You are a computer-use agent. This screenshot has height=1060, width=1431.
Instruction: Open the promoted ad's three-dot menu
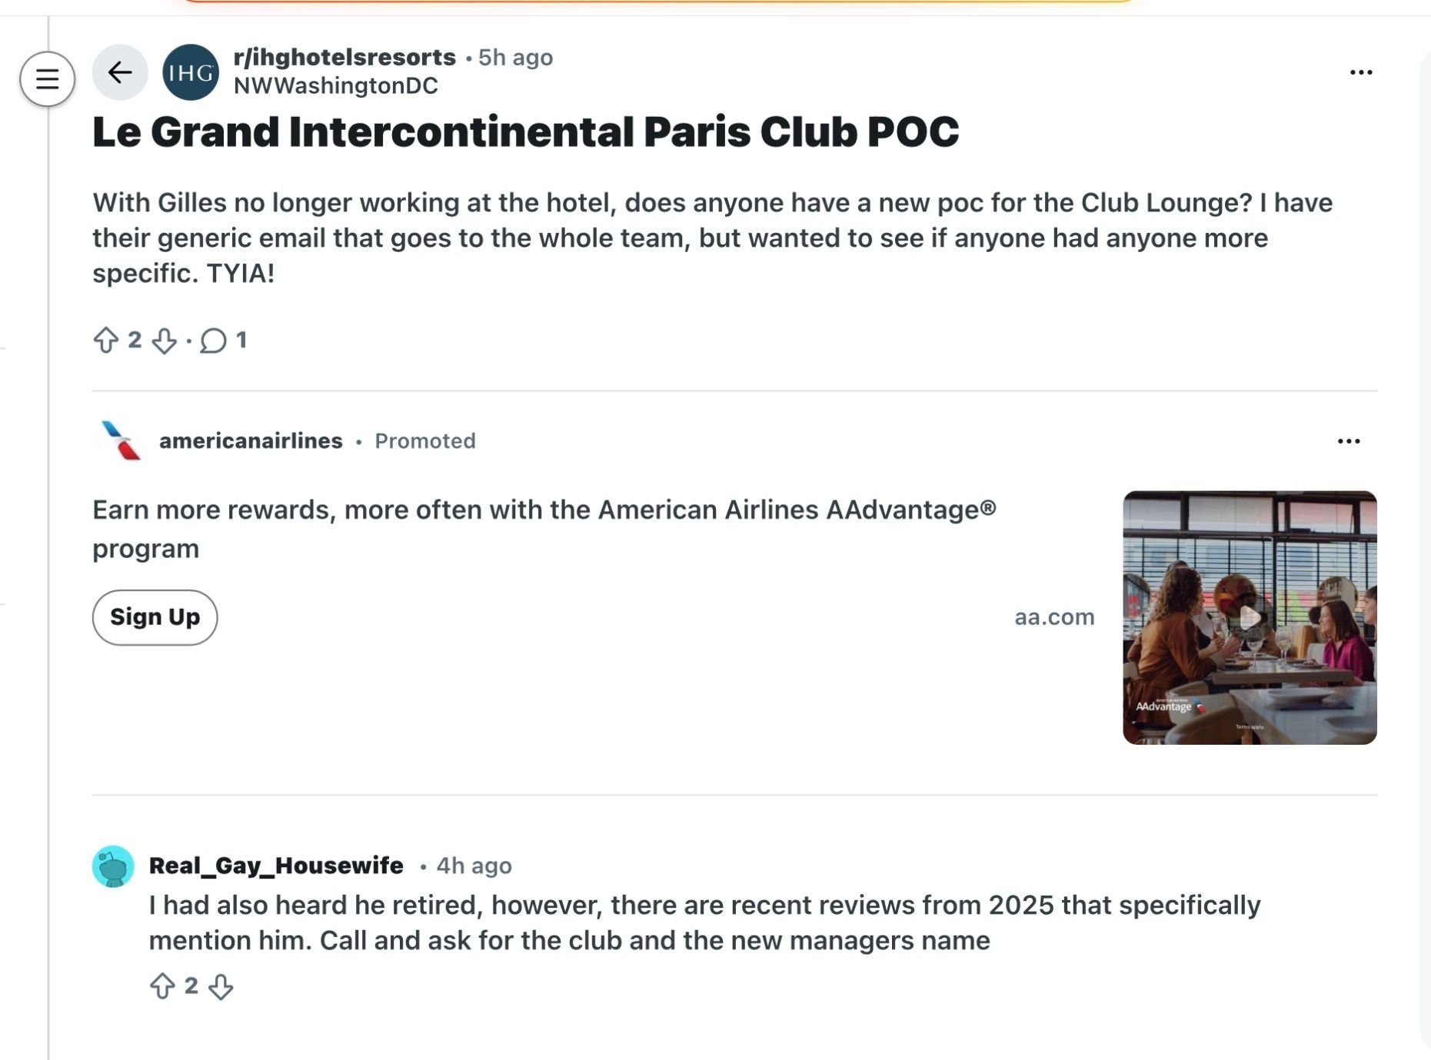pos(1348,441)
